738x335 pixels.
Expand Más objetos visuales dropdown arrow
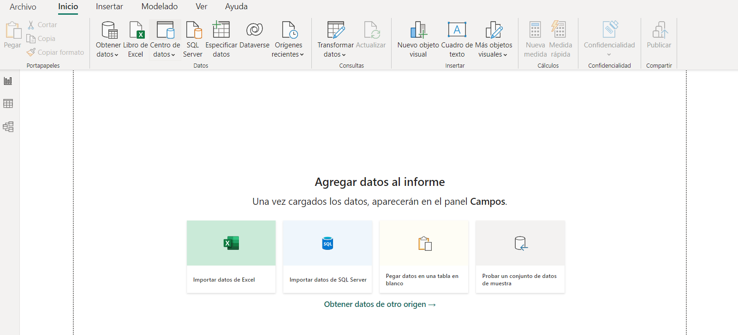[x=505, y=55]
